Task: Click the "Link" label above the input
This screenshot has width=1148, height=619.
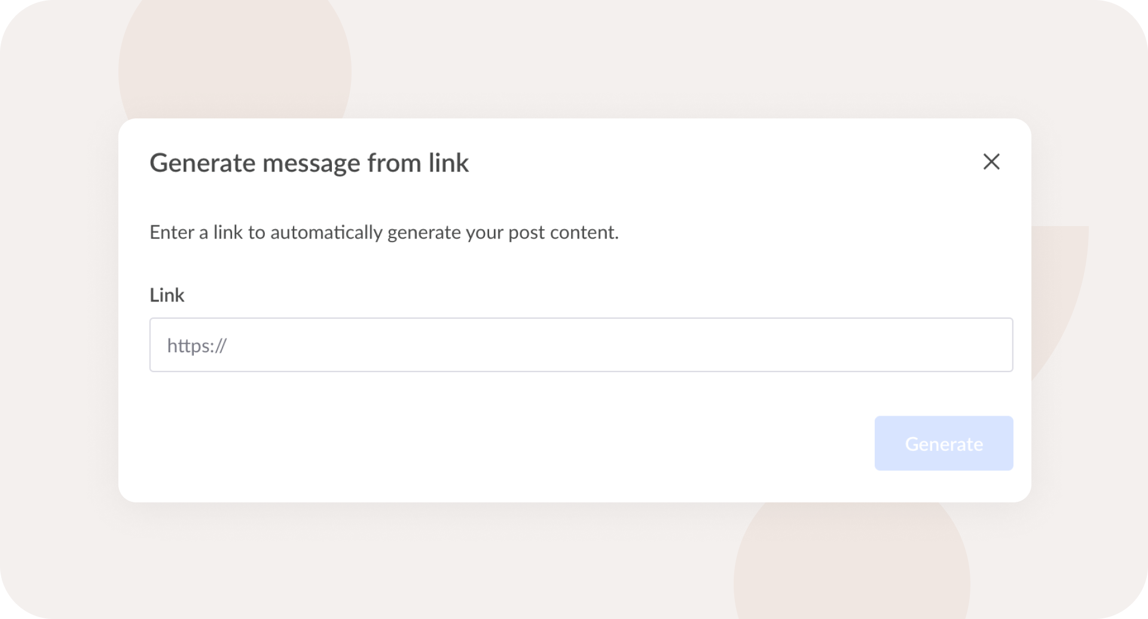Action: pyautogui.click(x=167, y=295)
